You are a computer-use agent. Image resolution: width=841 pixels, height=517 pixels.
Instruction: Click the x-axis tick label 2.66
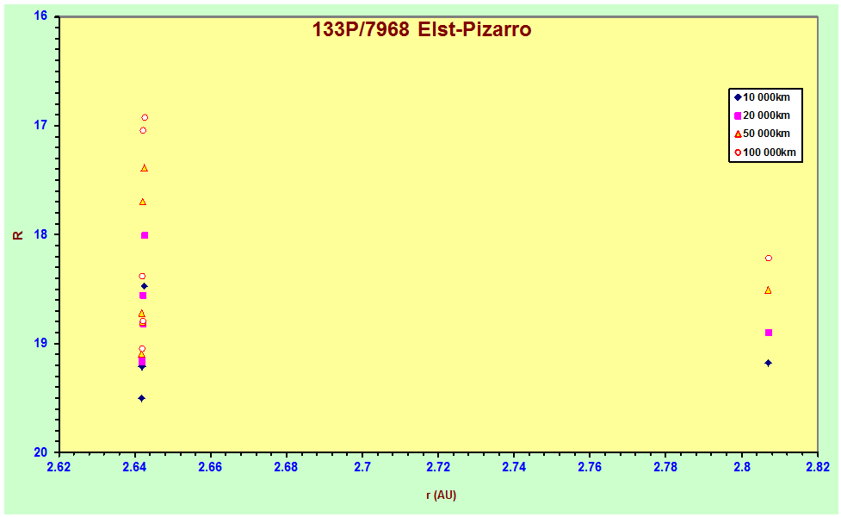pos(210,466)
